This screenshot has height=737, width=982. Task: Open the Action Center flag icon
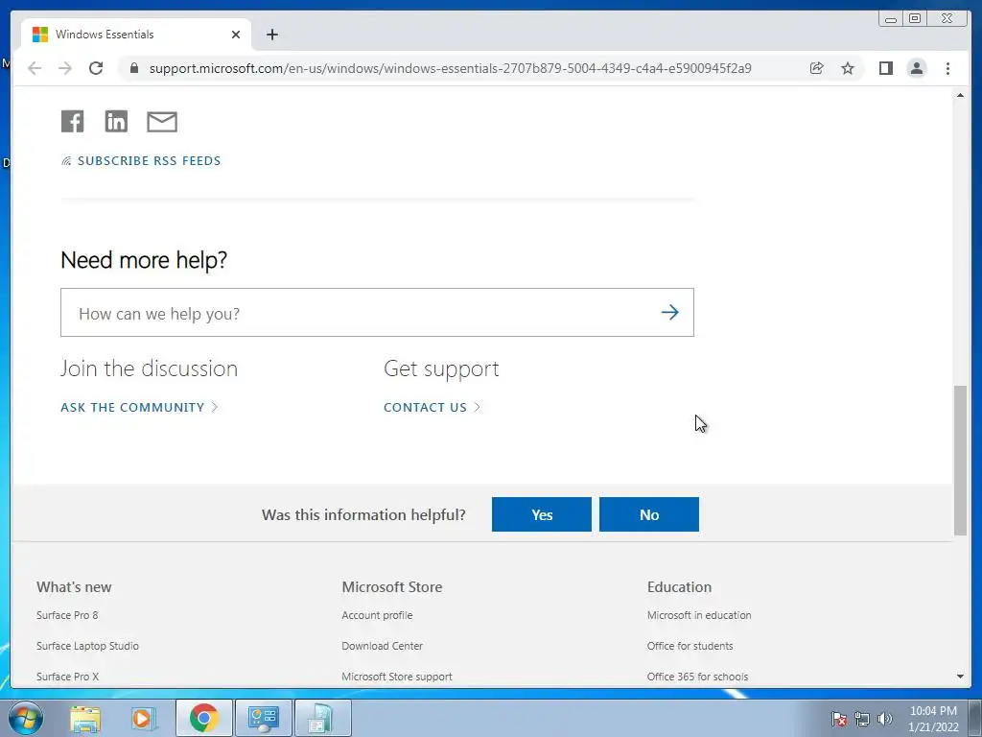pyautogui.click(x=839, y=719)
